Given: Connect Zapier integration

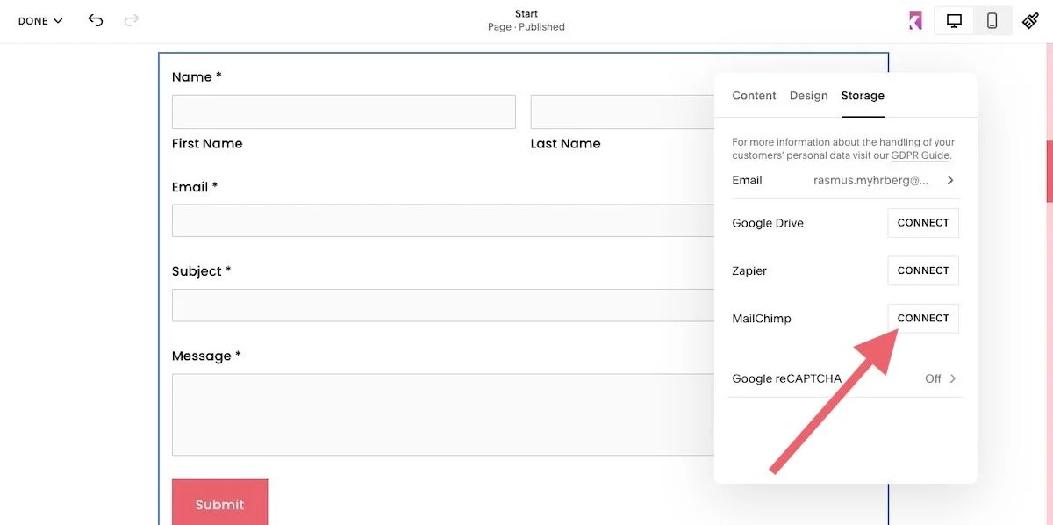Looking at the screenshot, I should point(922,270).
